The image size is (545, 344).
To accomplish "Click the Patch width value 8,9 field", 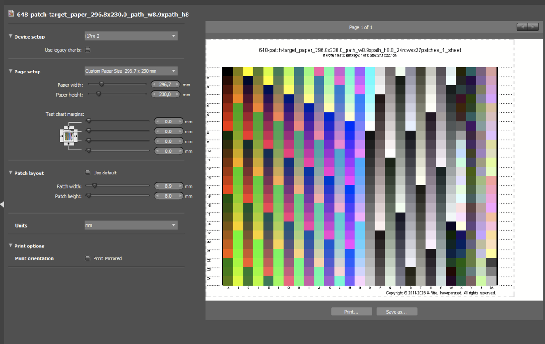I will 169,186.
